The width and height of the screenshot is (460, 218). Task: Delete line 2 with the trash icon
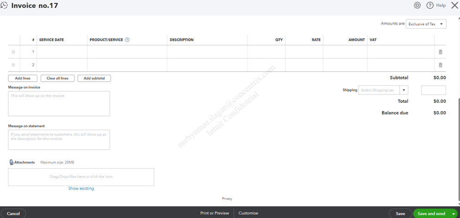(440, 65)
